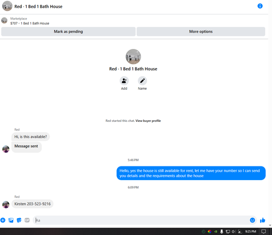Click the pencil Name icon
This screenshot has width=272, height=235.
click(x=143, y=81)
